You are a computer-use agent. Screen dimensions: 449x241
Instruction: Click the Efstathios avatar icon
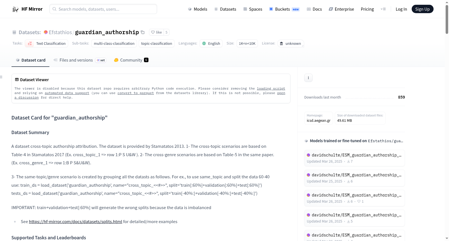(46, 32)
